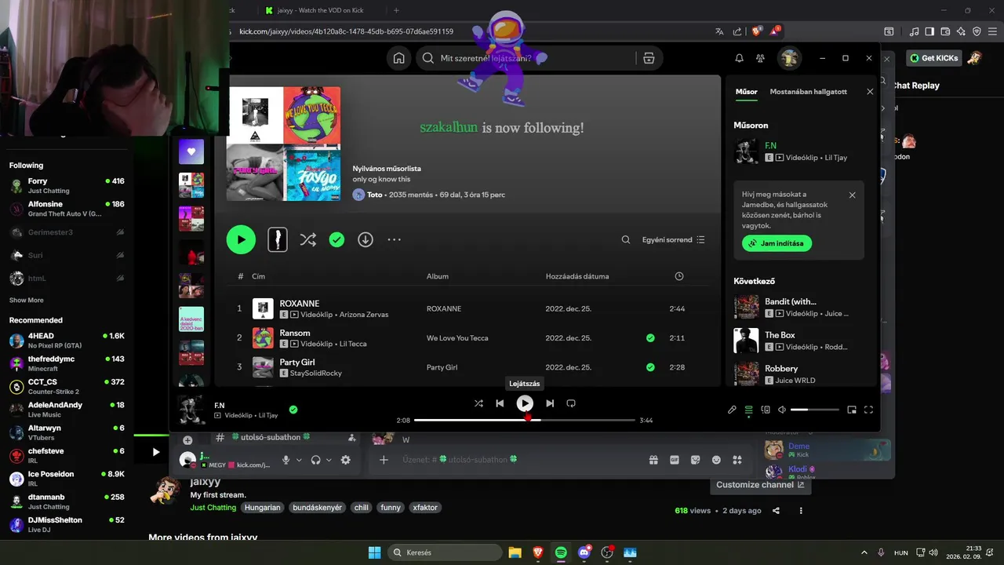Toggle Discord microphone mute
Image resolution: width=1004 pixels, height=565 pixels.
(x=286, y=460)
